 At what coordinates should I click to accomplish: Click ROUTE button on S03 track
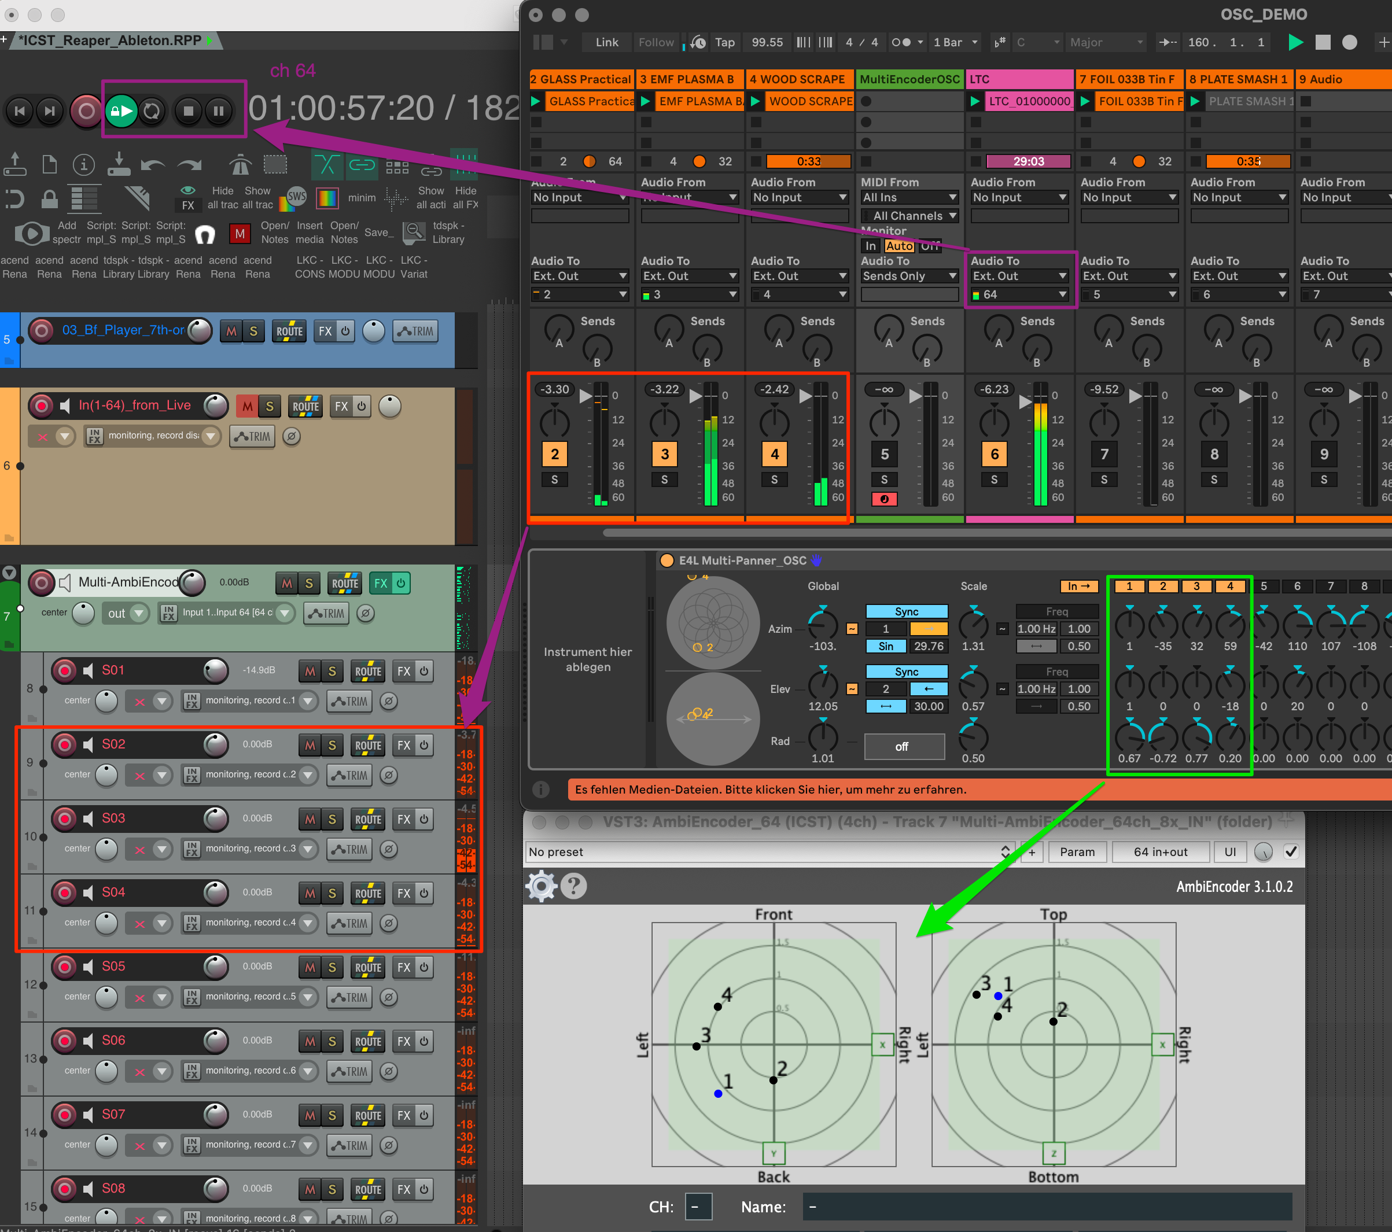click(x=368, y=820)
